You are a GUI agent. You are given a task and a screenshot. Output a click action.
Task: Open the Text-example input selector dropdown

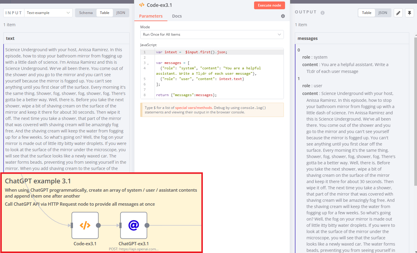pos(49,13)
